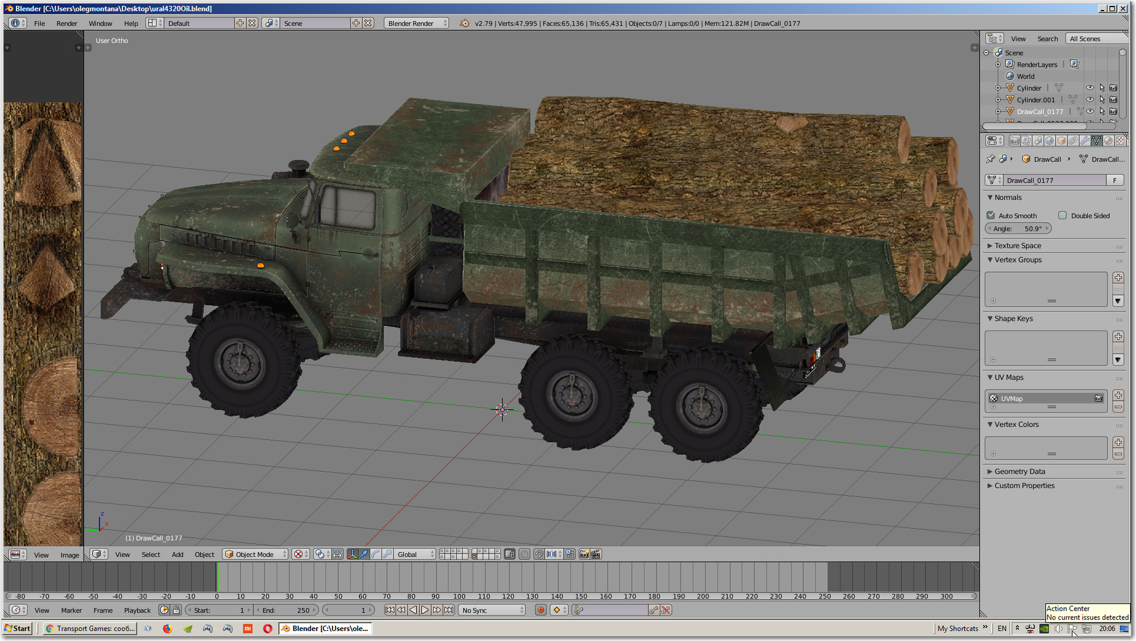
Task: Enable scale manipulator handle
Action: pos(387,554)
